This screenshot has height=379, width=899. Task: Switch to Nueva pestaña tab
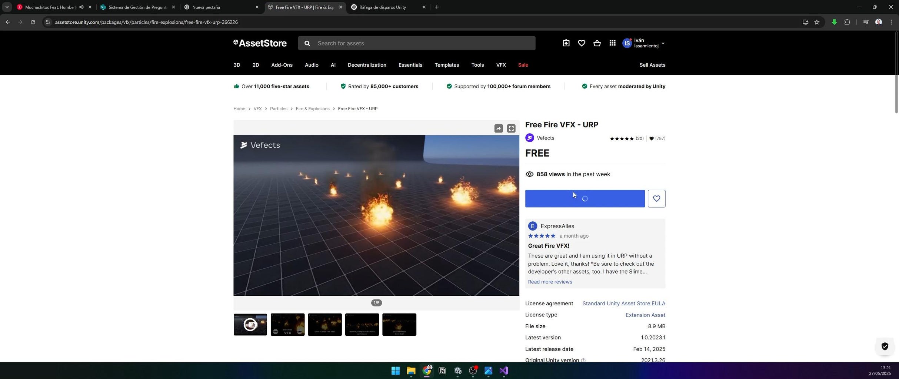pyautogui.click(x=222, y=7)
